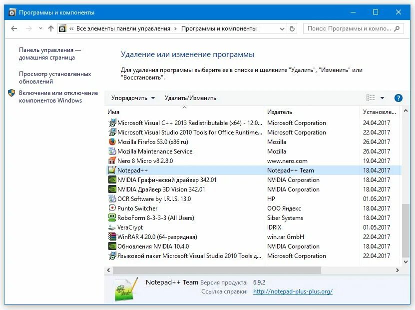Expand the view options dropdown arrow
Screen dimensions: 415x310
click(x=382, y=98)
